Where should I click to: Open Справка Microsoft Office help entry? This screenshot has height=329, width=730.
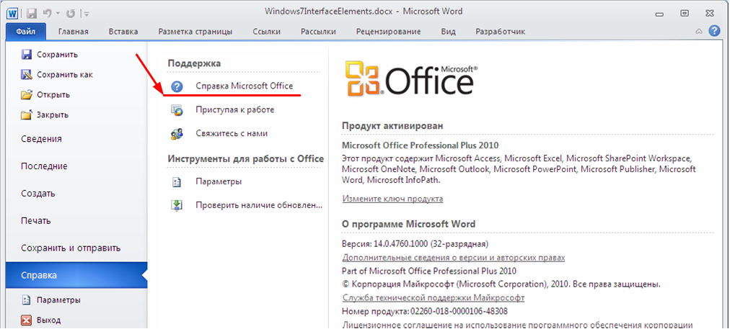coord(244,86)
